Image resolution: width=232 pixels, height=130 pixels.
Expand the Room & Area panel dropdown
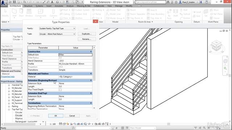pyautogui.click(x=145, y=22)
